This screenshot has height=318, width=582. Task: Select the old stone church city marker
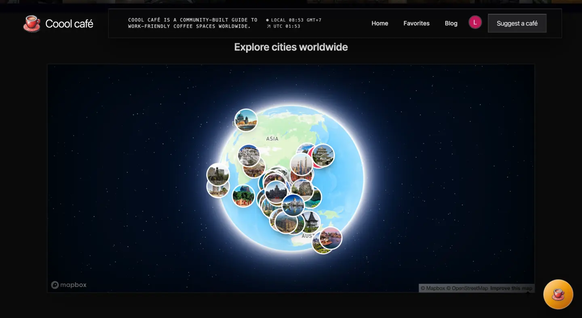coord(303,190)
